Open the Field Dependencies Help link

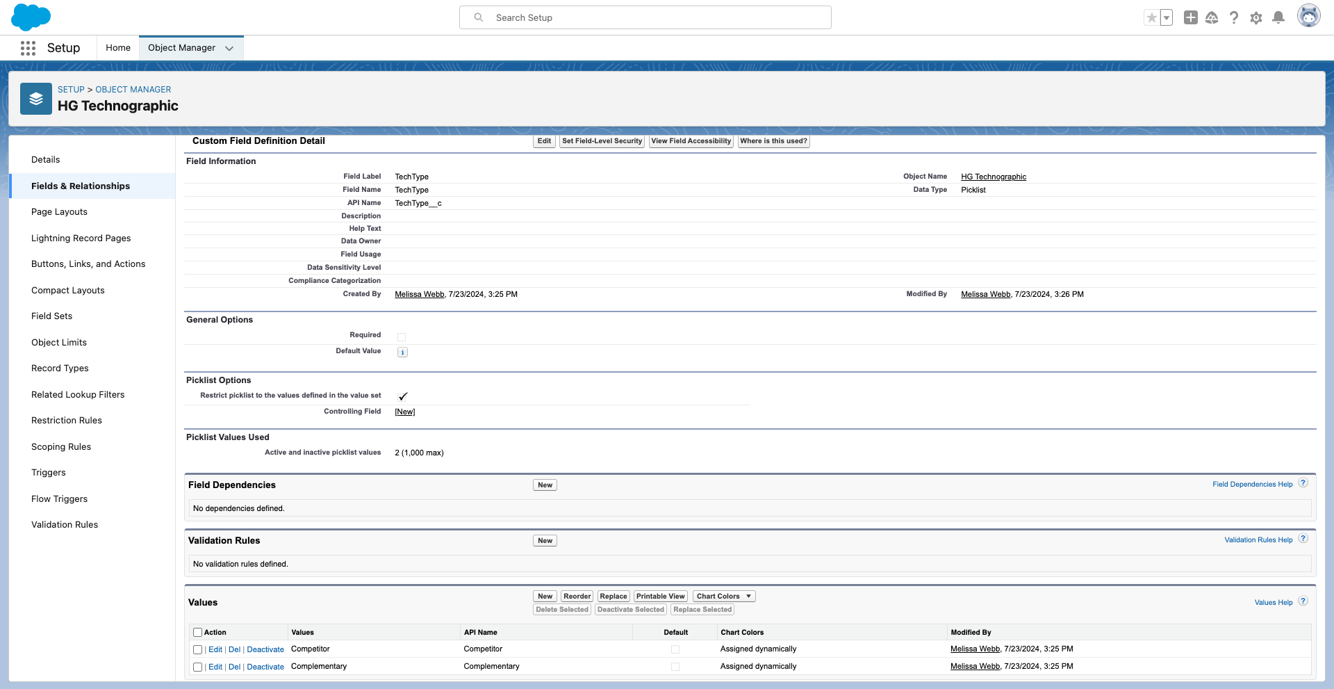1253,485
